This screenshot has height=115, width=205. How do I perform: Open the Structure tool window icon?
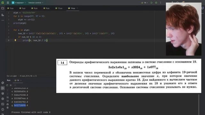[3, 15]
